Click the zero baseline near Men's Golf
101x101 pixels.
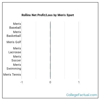click(x=50, y=42)
